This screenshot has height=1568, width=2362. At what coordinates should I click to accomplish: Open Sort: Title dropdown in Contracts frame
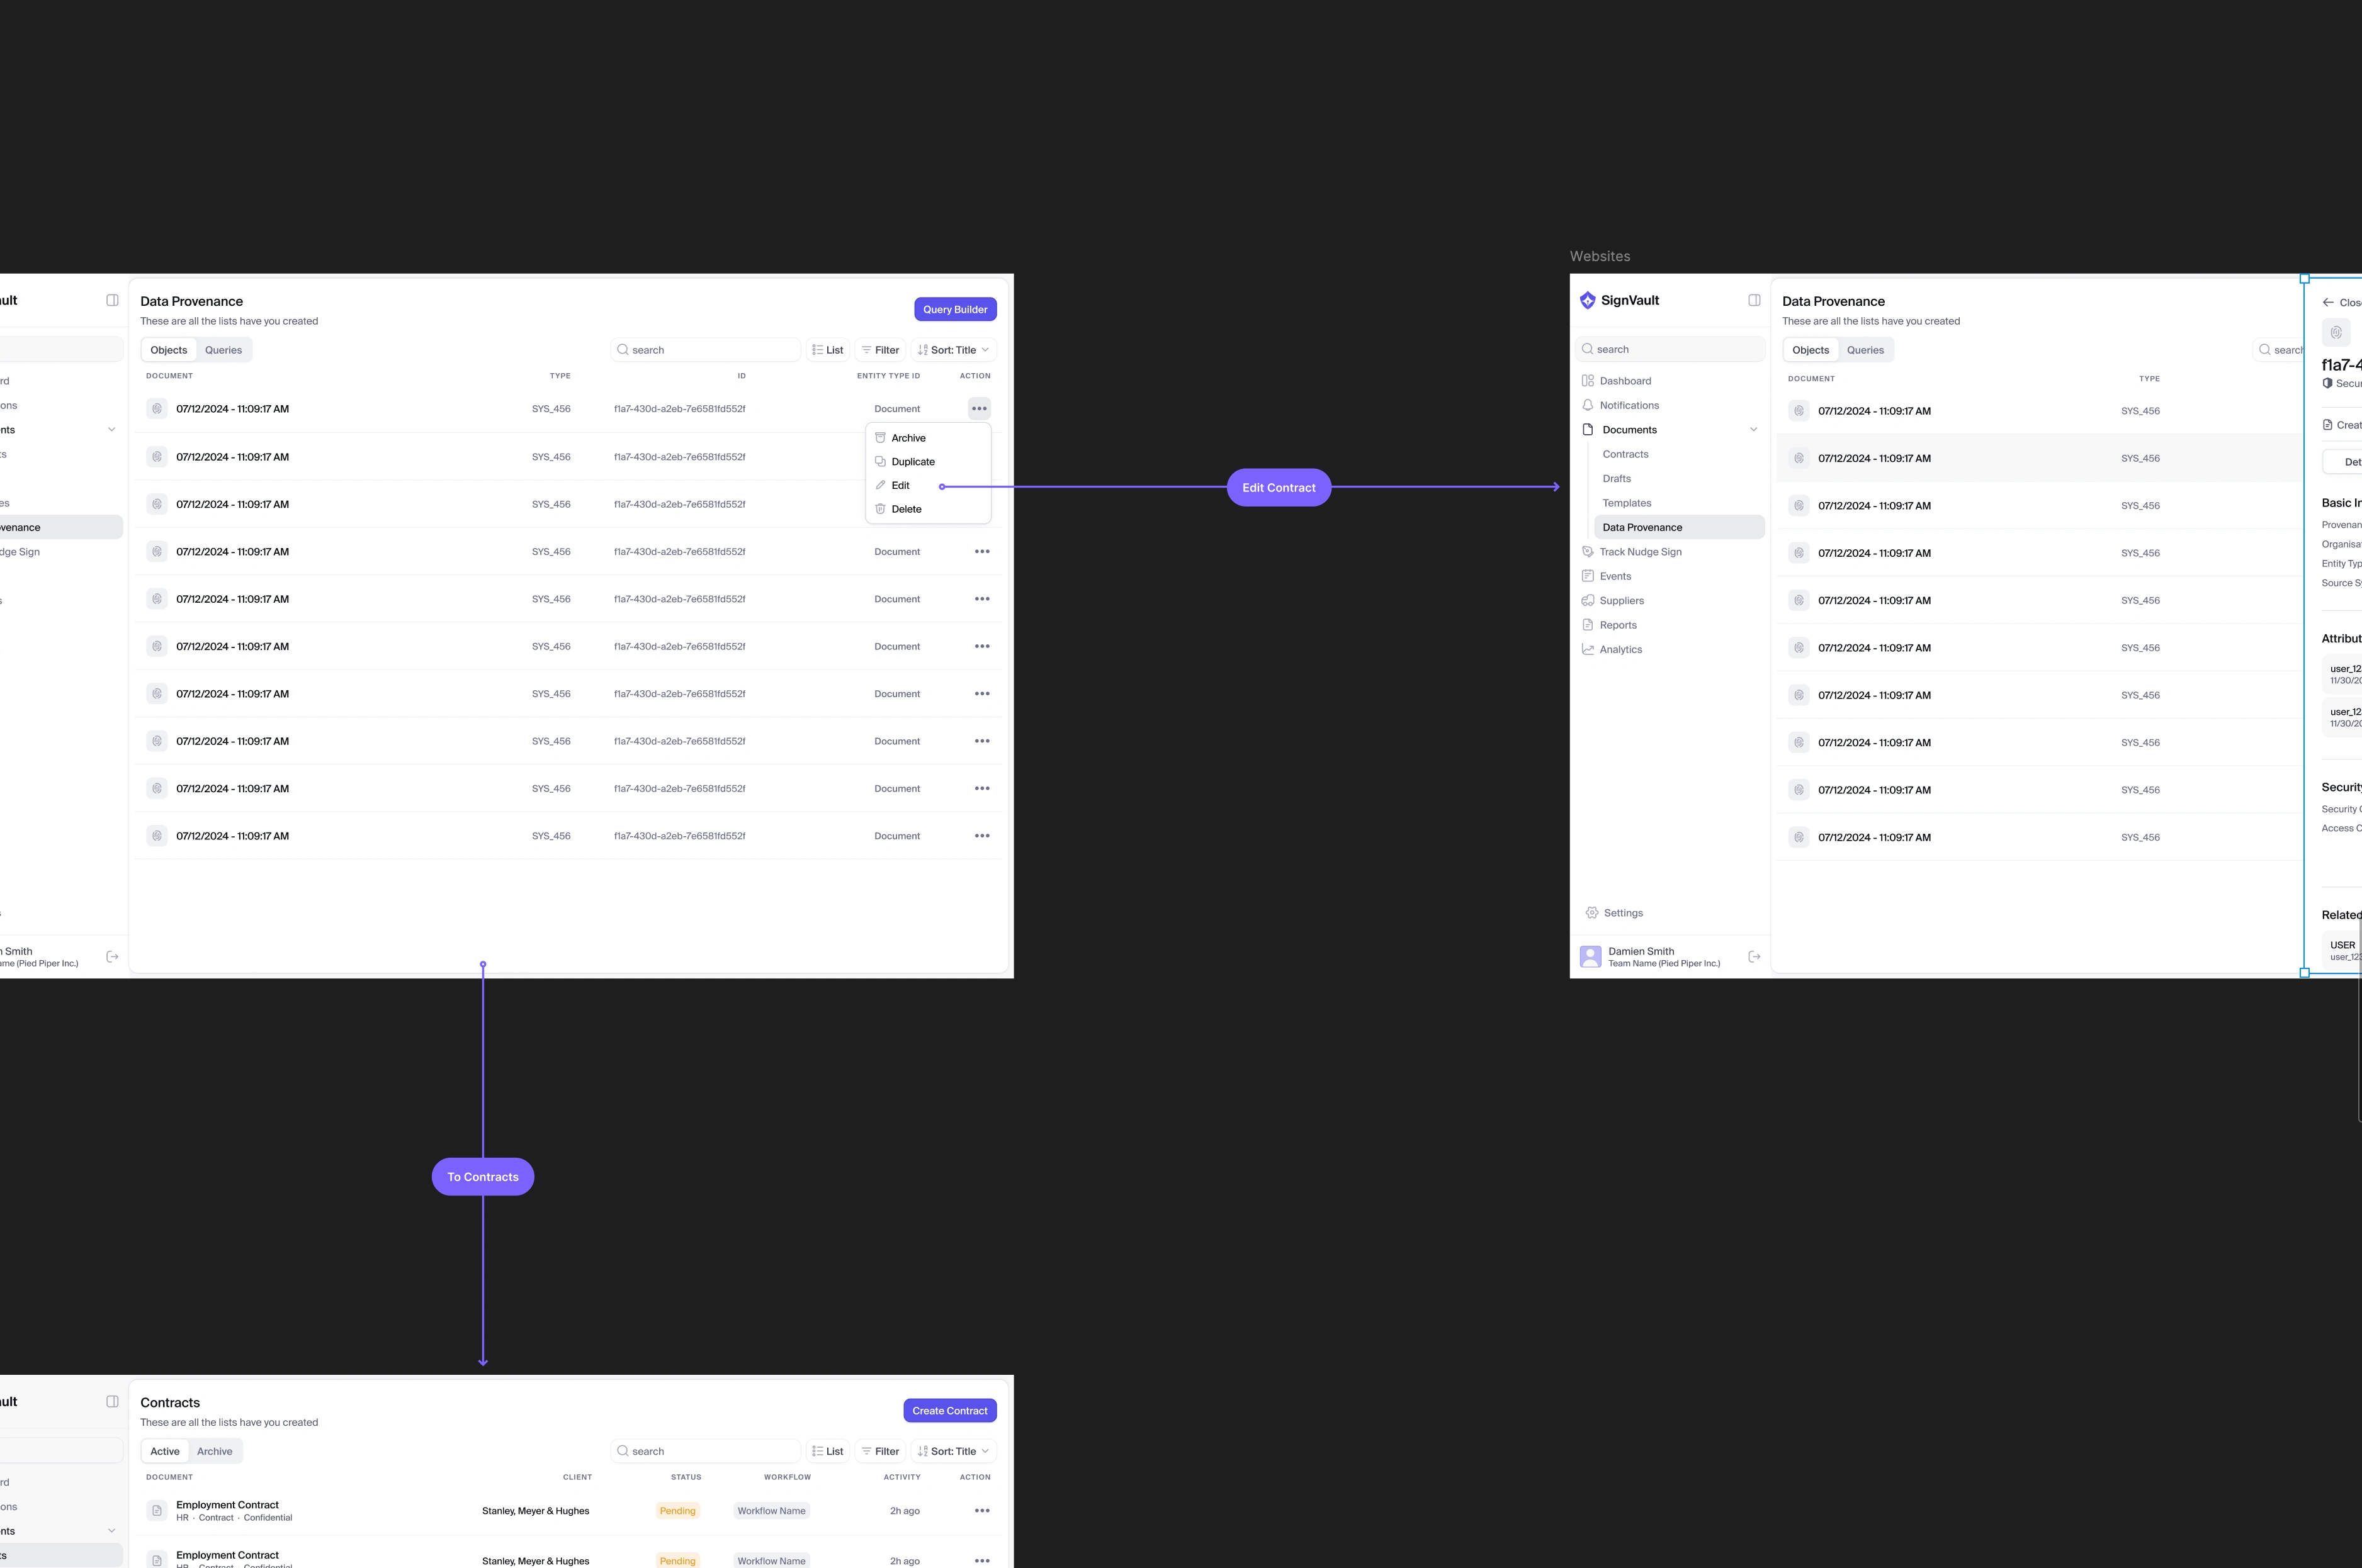point(953,1451)
